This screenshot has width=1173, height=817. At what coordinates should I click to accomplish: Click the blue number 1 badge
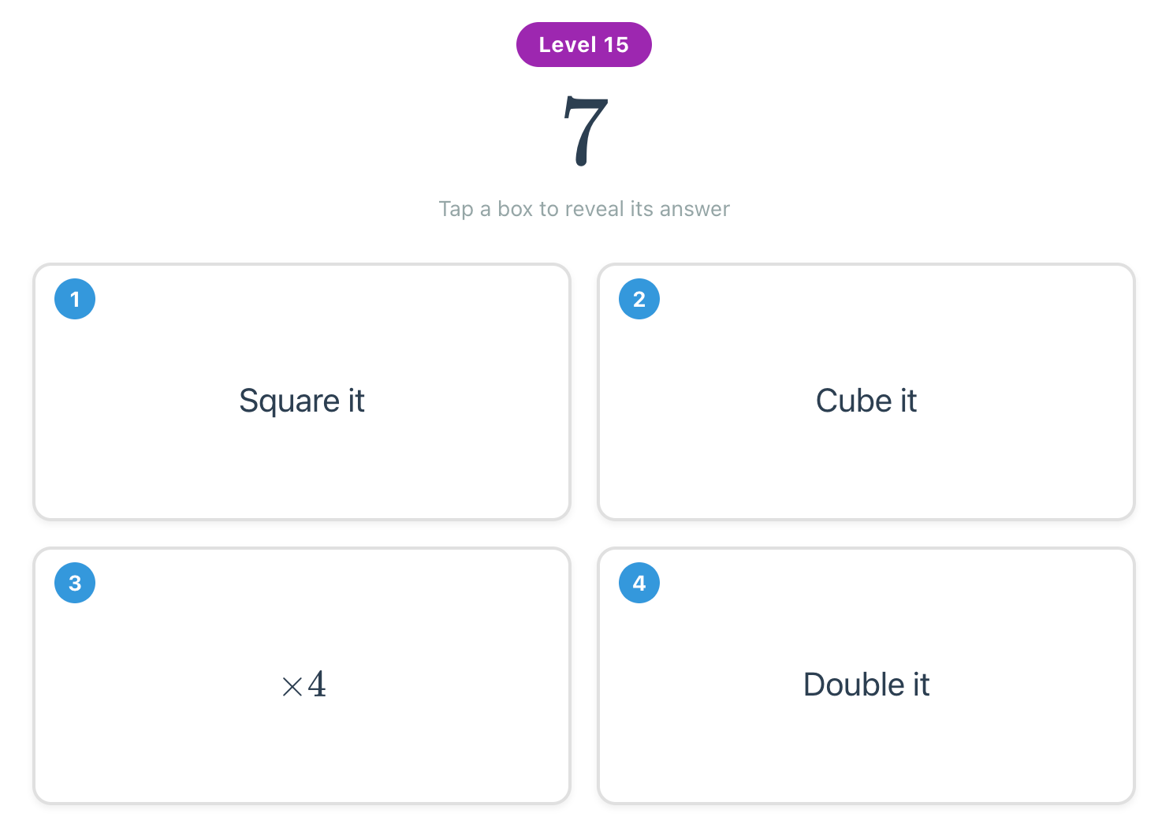tap(75, 299)
